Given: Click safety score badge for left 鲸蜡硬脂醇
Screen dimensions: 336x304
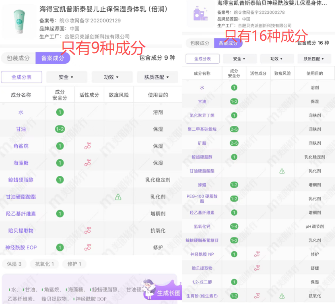Looking at the screenshot, I should pyautogui.click(x=60, y=180).
